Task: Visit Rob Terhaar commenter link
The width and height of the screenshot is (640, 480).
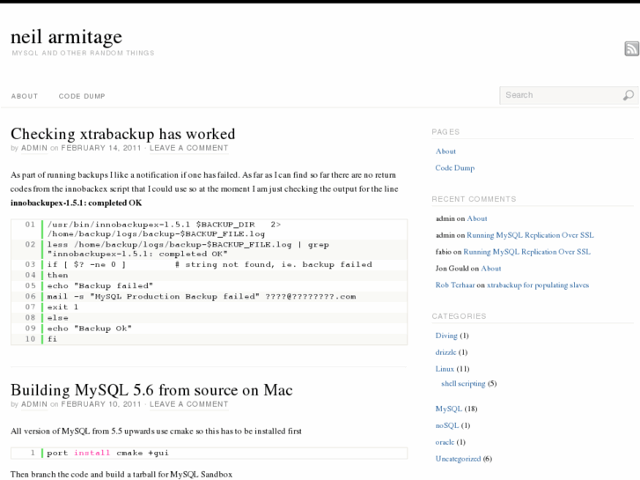Action: pos(455,285)
